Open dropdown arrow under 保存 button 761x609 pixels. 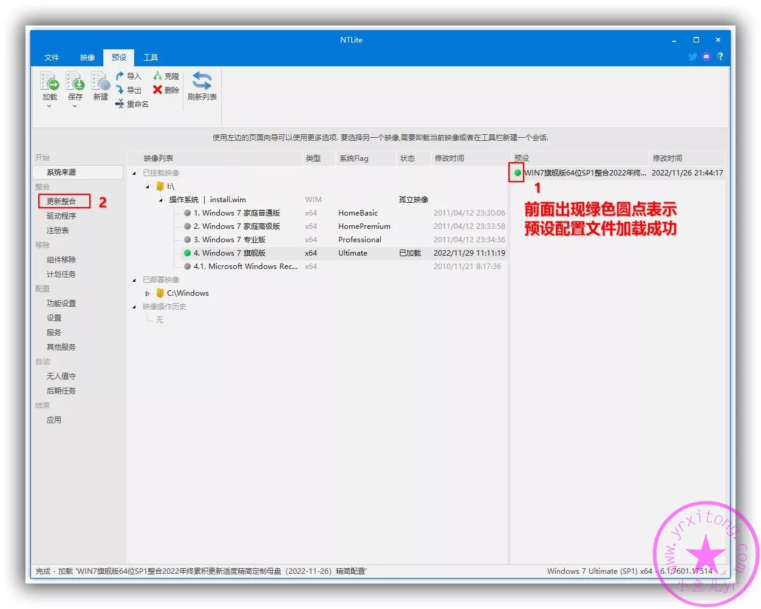coord(75,106)
